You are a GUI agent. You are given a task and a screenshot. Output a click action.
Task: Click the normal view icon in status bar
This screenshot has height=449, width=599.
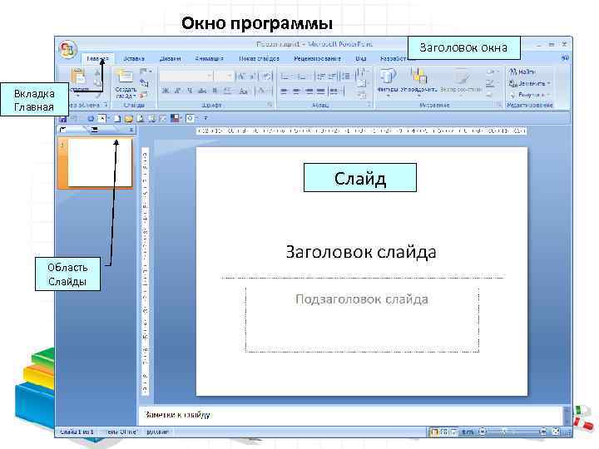[x=434, y=432]
